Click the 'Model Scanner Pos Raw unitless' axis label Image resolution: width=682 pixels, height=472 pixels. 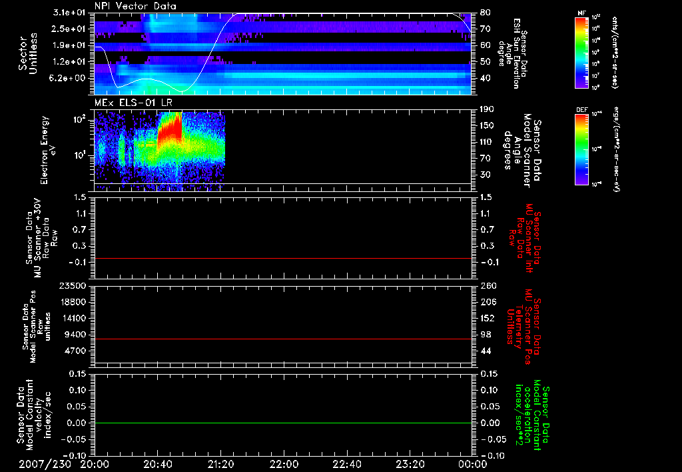[36, 327]
